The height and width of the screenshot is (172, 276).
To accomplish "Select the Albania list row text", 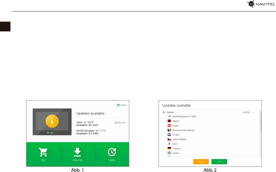I will tap(176, 121).
